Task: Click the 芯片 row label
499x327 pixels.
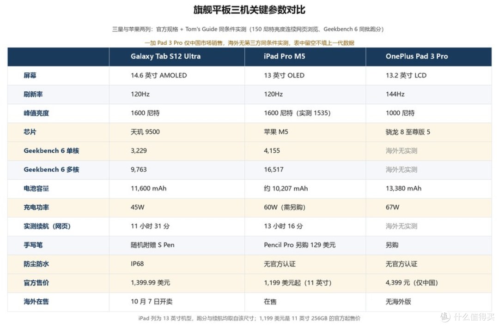Action: click(30, 132)
